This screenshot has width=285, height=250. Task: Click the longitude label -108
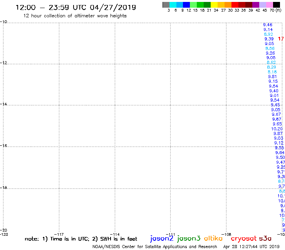point(226,234)
